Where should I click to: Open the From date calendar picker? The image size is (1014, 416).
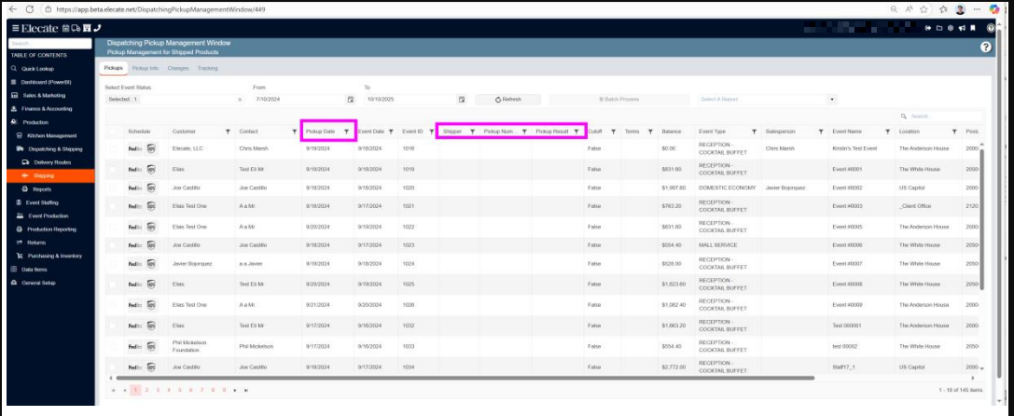[351, 99]
